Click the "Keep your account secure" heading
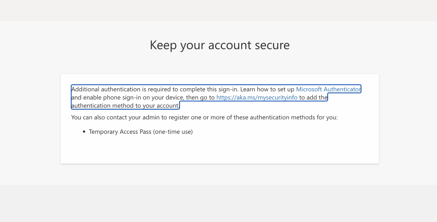437x222 pixels. 220,45
